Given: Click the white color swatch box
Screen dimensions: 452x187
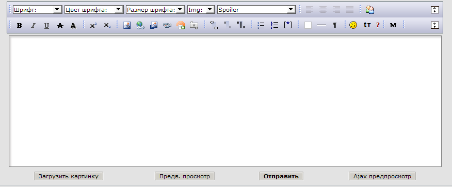Looking at the screenshot, I should pos(308,25).
